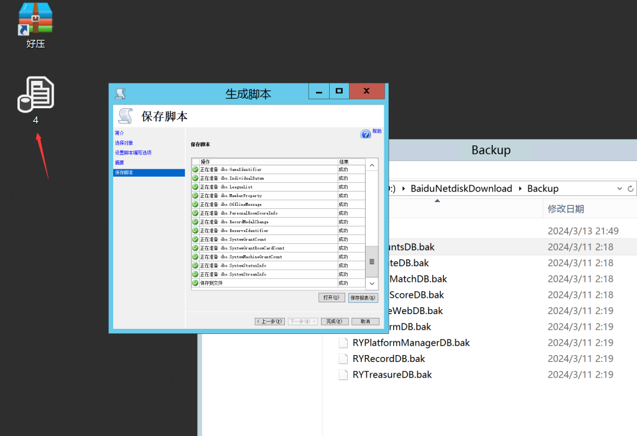The height and width of the screenshot is (436, 637).
Task: Click the script icon in the 生成脚本 title bar
Action: pyautogui.click(x=119, y=91)
